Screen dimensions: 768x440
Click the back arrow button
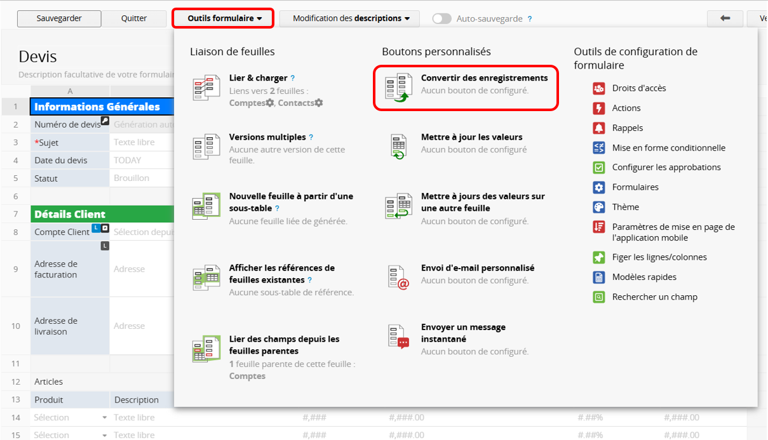[725, 18]
